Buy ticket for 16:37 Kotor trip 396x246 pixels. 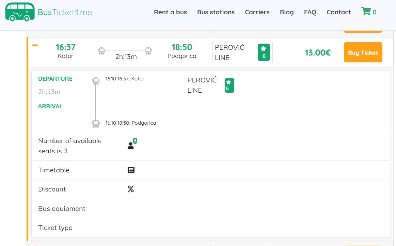363,52
